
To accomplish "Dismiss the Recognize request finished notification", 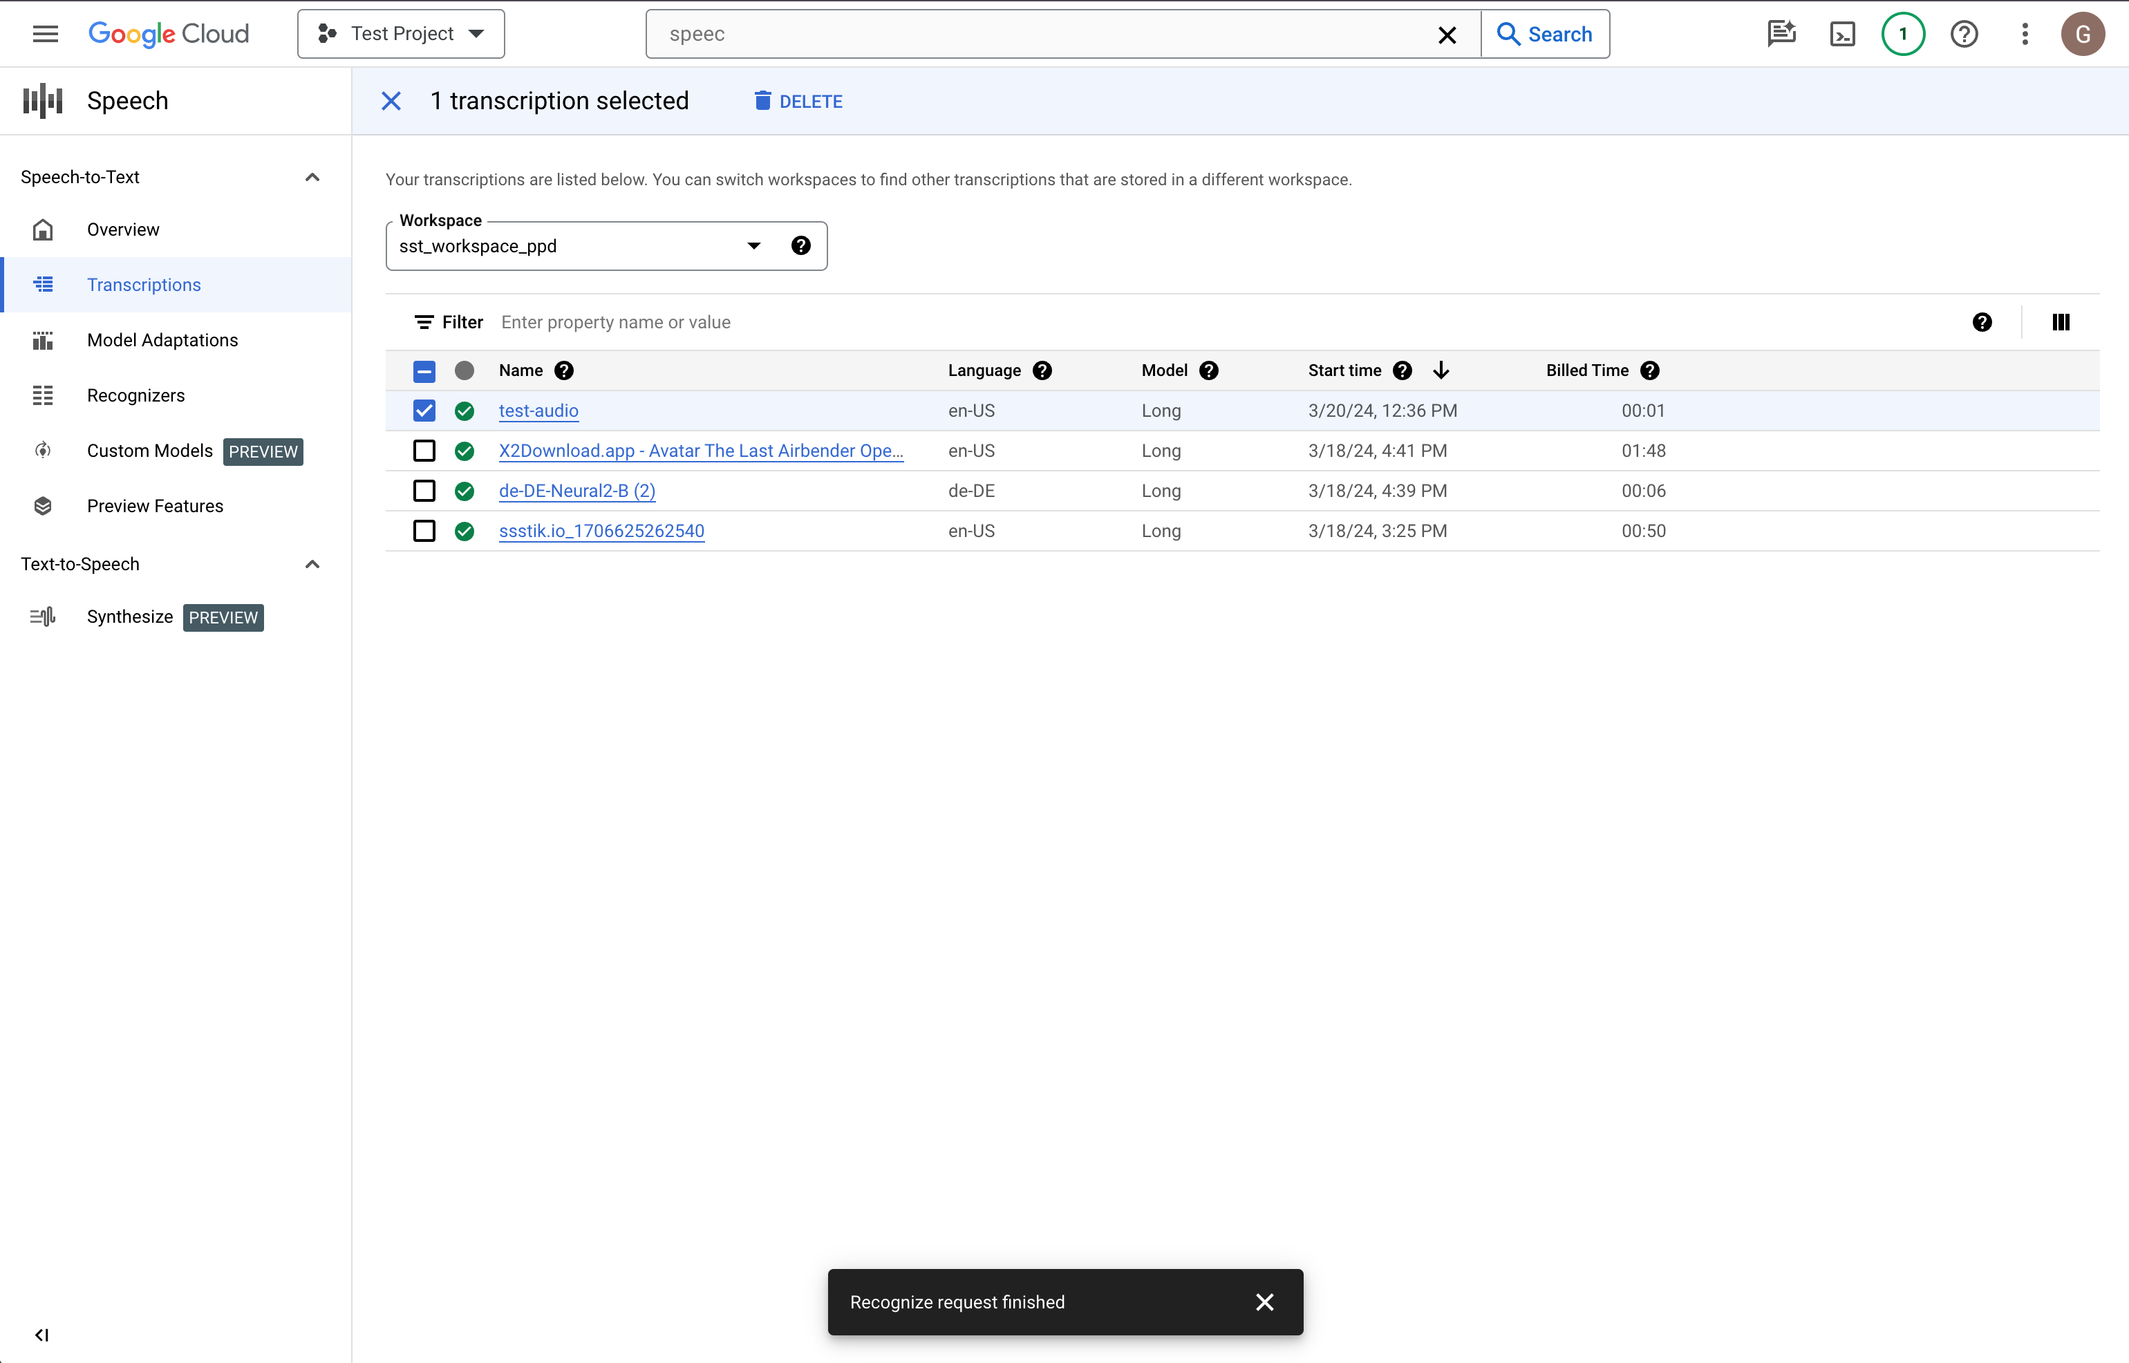I will 1268,1301.
